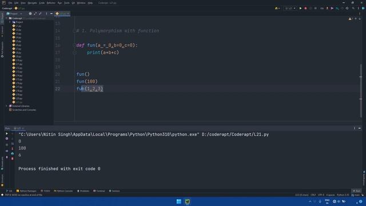The height and width of the screenshot is (206, 366).
Task: Open Project panel options kebab menu
Action: tap(46, 14)
